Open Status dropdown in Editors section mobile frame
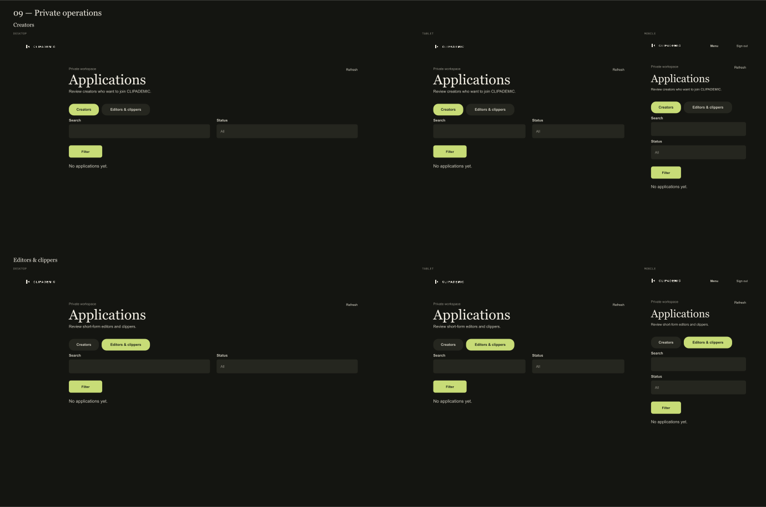Viewport: 766px width, 507px height. tap(698, 387)
